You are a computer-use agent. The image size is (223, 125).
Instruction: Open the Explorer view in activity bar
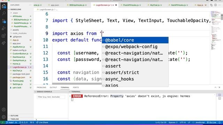pos(4,6)
